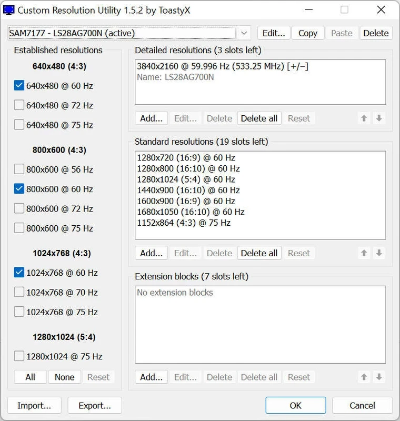Move detailed resolution up with arrow

click(364, 118)
